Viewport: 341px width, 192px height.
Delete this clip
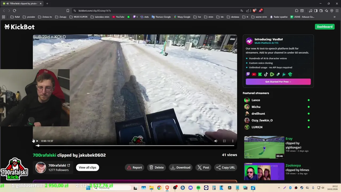click(157, 167)
